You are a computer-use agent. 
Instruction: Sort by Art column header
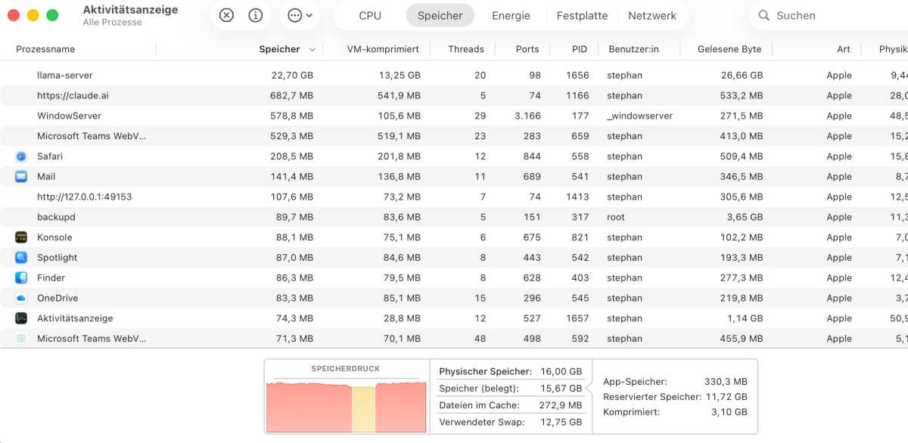[844, 49]
